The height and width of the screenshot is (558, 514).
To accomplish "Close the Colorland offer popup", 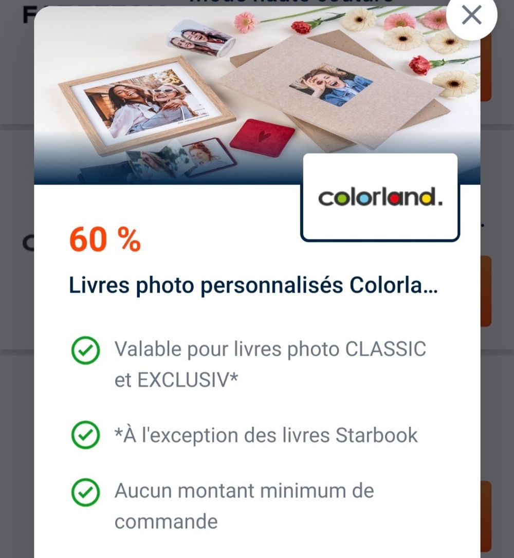I will [x=471, y=15].
